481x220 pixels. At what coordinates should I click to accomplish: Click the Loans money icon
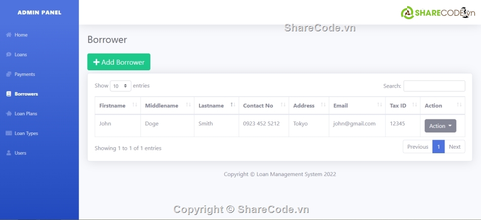pyautogui.click(x=9, y=55)
